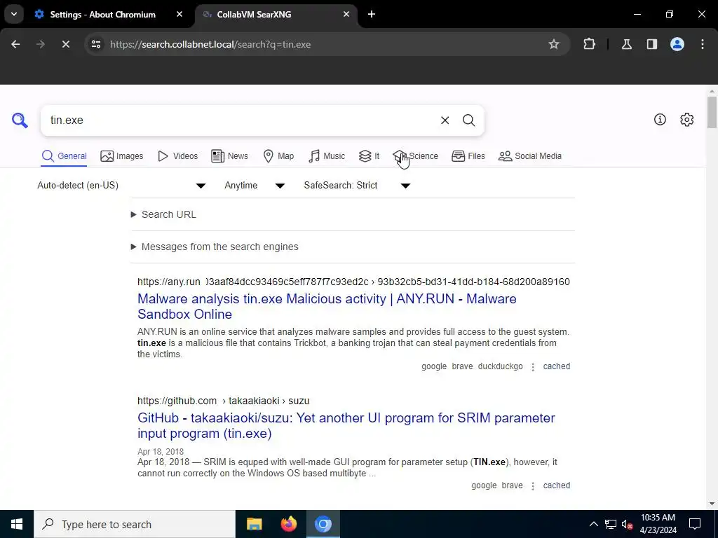The width and height of the screenshot is (718, 538).
Task: Open the profile avatar menu
Action: click(x=677, y=44)
